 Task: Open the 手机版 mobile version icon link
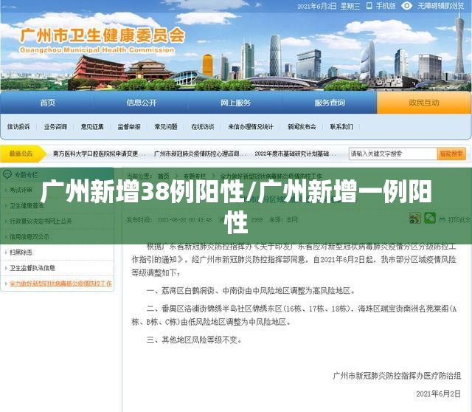[369, 6]
